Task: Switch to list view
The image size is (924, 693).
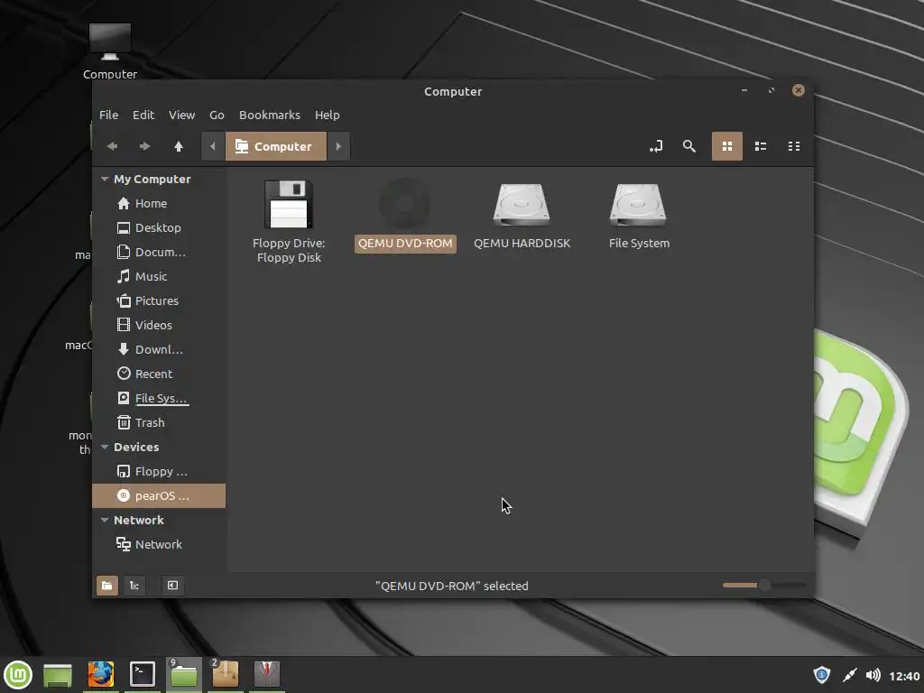Action: pos(761,146)
